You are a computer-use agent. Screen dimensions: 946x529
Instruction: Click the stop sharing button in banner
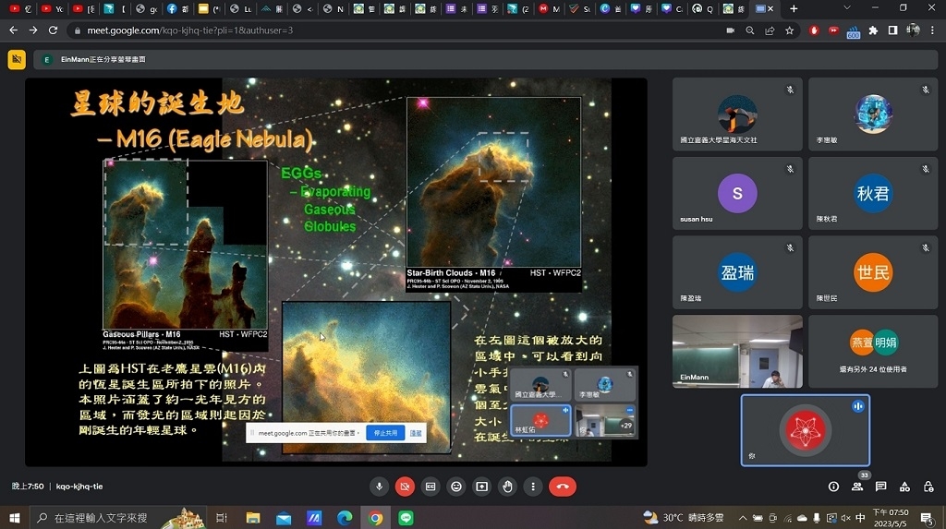point(385,433)
